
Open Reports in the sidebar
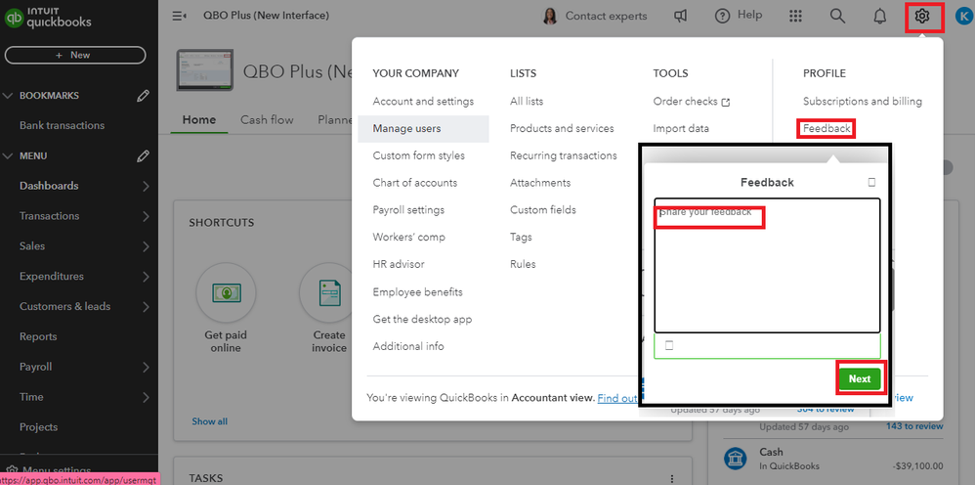(38, 336)
